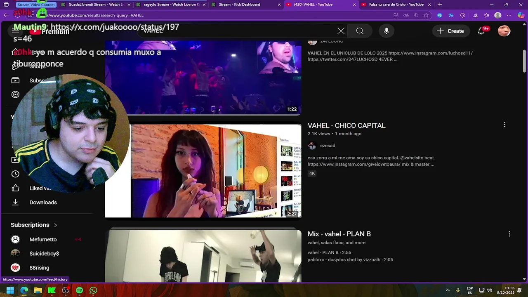Play the CHICO CAPITAL video thumbnail

[x=203, y=171]
